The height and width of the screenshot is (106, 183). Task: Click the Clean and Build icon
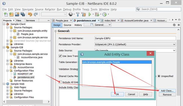point(84,14)
